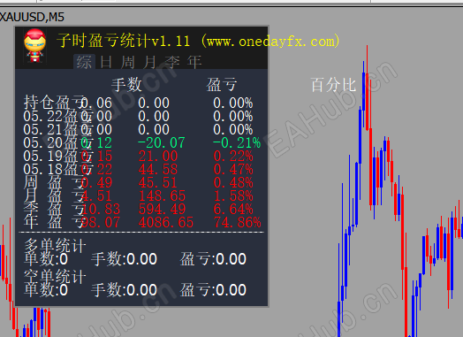Switch to the 日 daily tab

(x=106, y=62)
